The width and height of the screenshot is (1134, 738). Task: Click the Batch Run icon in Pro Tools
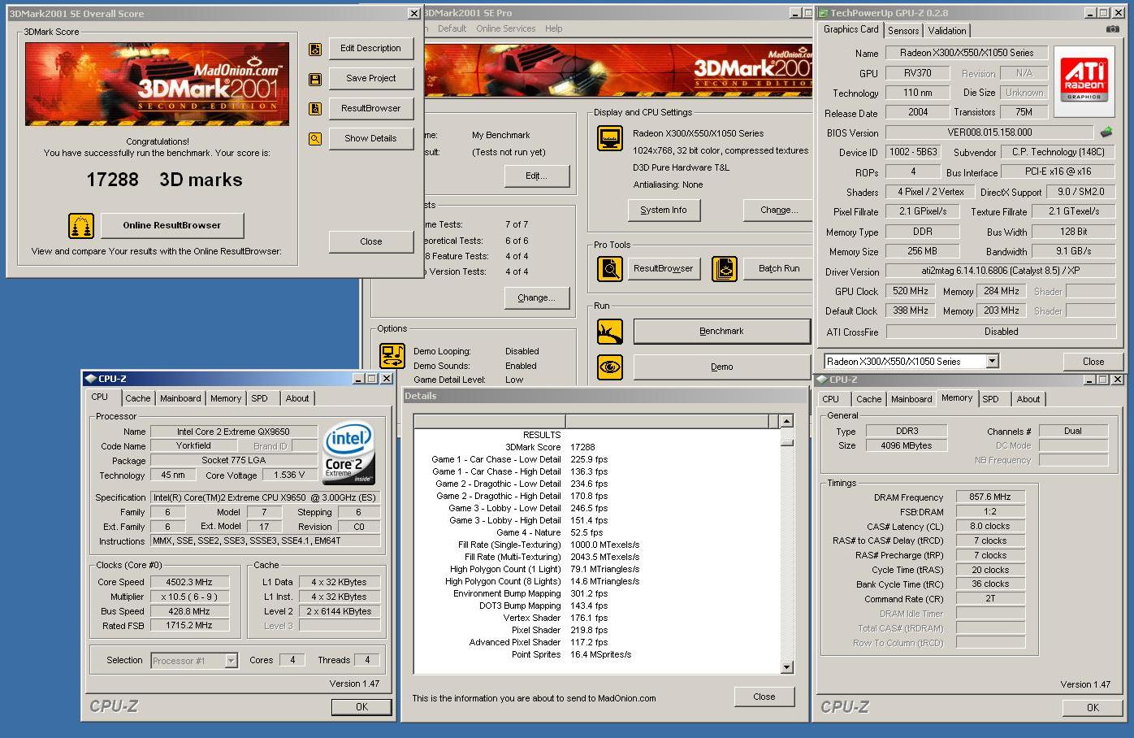[725, 269]
